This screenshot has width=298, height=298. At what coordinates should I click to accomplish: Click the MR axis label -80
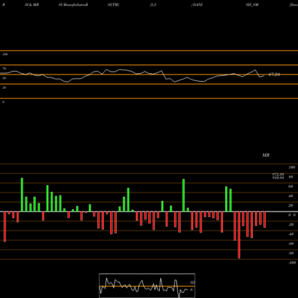[x=291, y=253]
